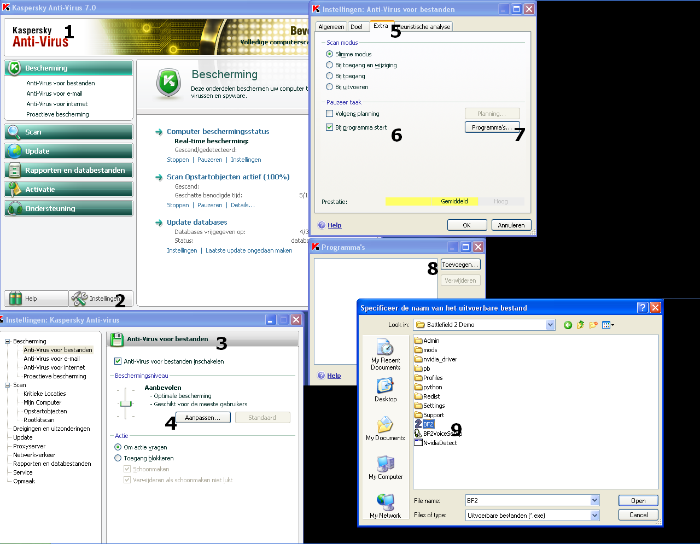Click the Hoog segment of the Prestatie bar

[501, 201]
